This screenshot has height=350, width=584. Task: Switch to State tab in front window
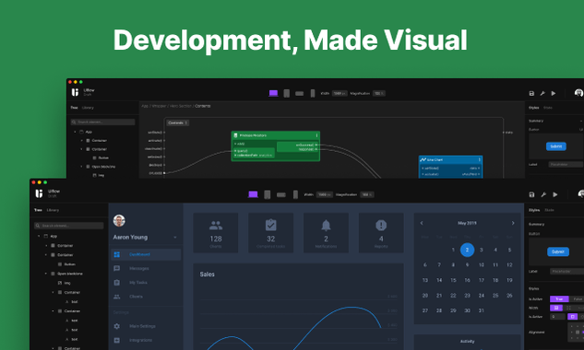pyautogui.click(x=549, y=210)
